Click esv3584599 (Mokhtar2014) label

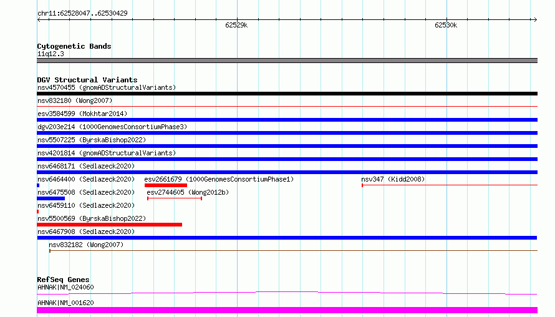coord(82,114)
